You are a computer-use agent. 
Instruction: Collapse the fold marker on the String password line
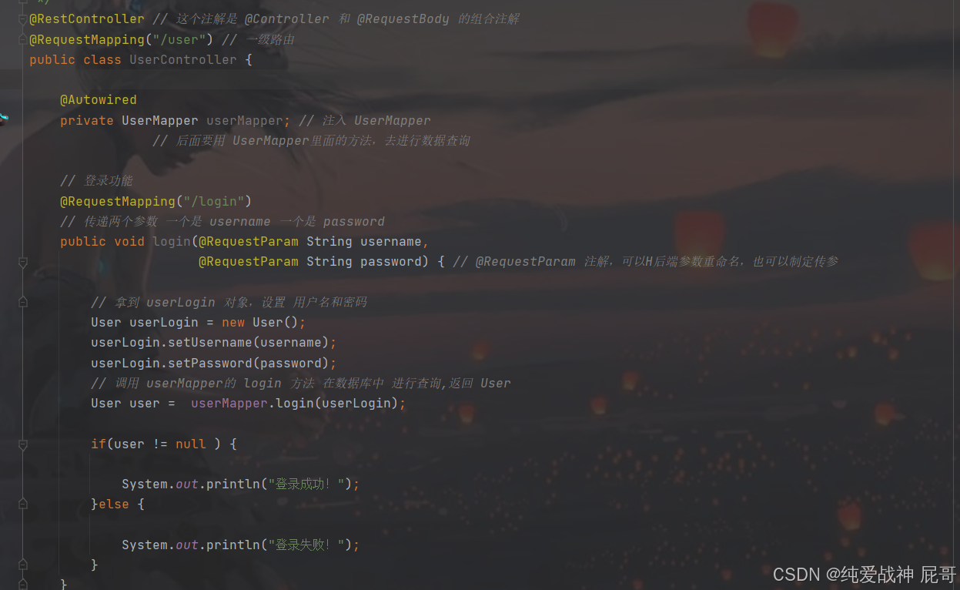pyautogui.click(x=22, y=262)
